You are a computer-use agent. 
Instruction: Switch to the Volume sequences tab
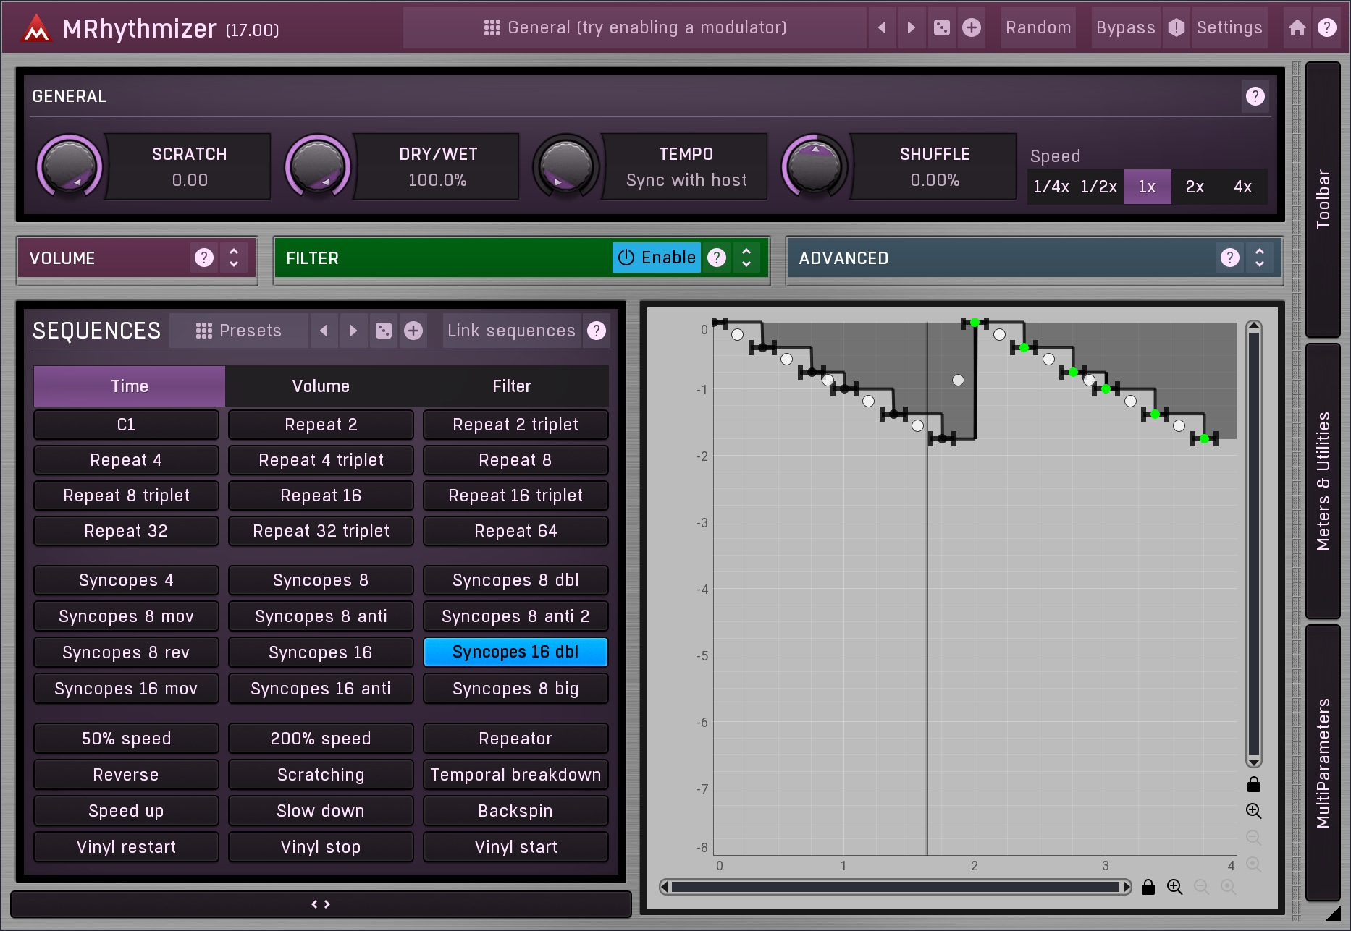click(x=321, y=386)
